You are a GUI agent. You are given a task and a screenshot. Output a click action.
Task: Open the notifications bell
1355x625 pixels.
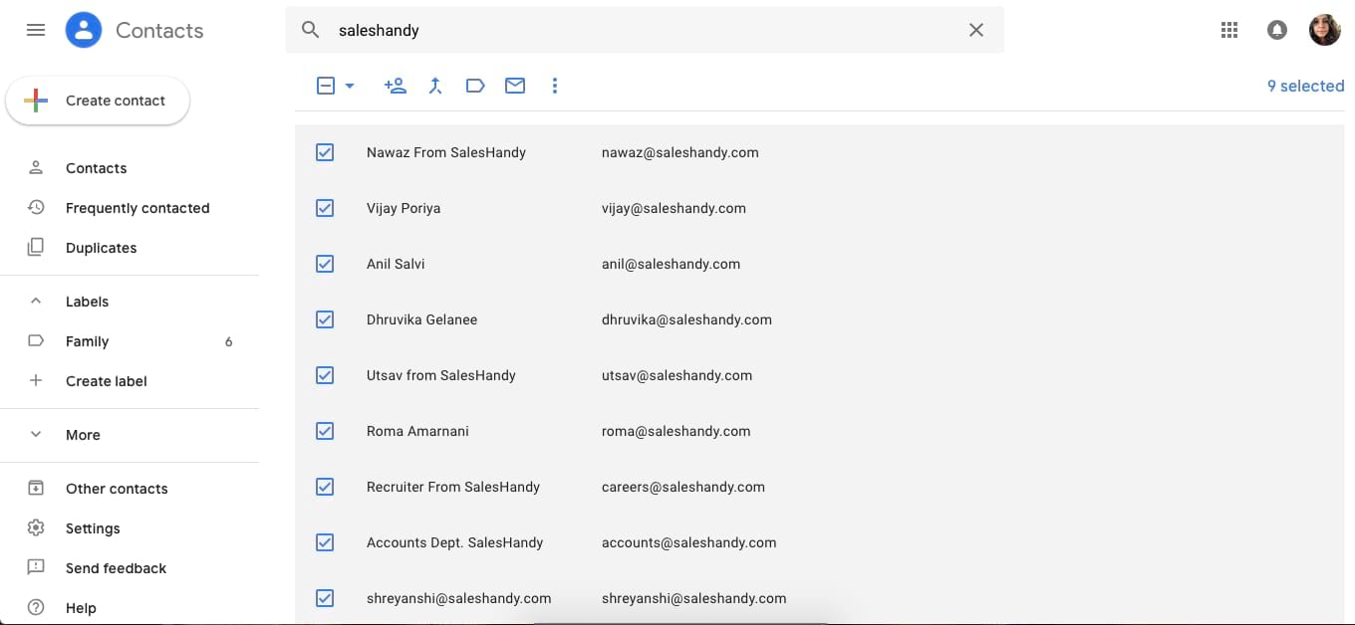[x=1277, y=30]
